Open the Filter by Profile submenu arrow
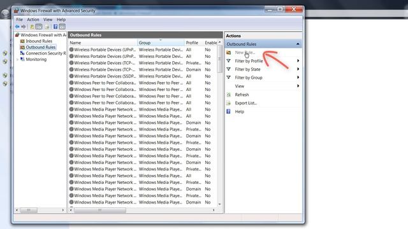Image resolution: width=408 pixels, height=229 pixels. click(298, 61)
